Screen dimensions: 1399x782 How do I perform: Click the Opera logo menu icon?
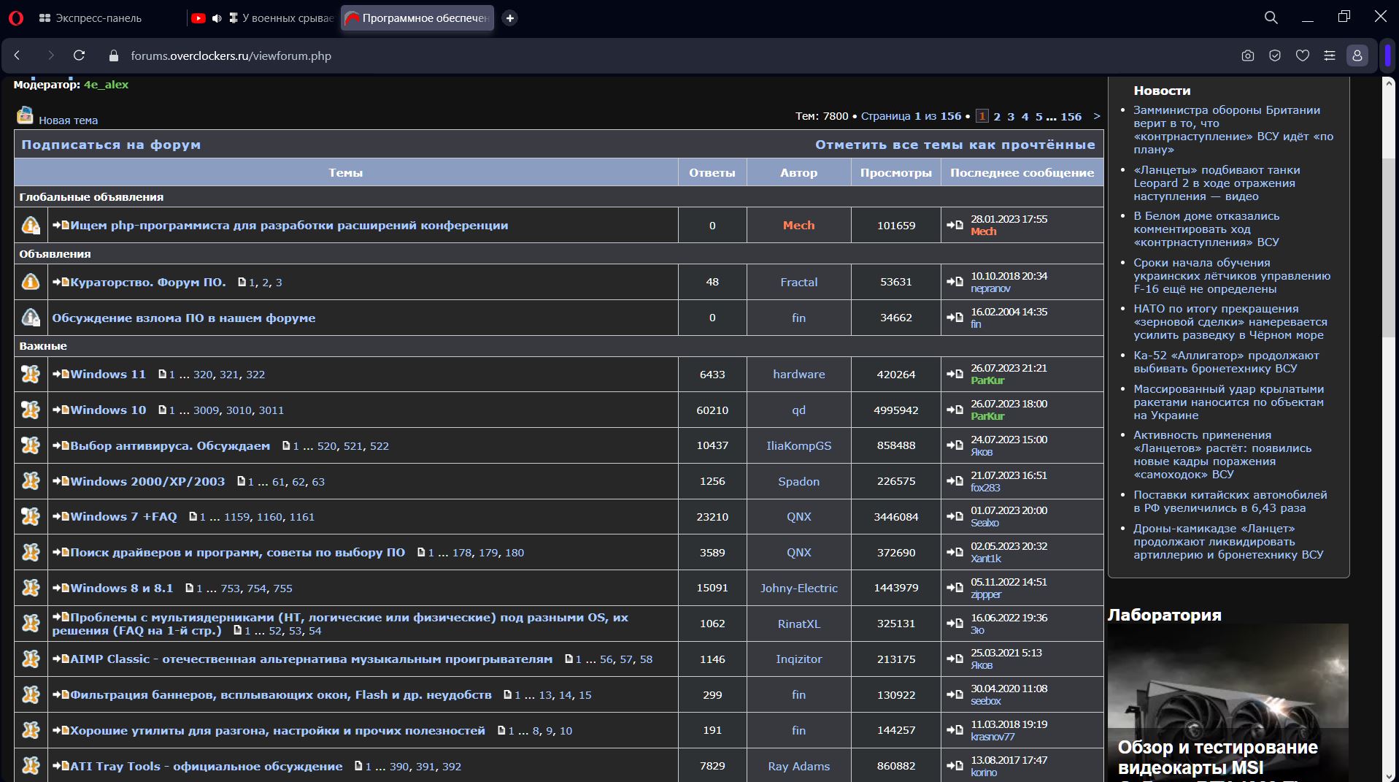pyautogui.click(x=16, y=18)
